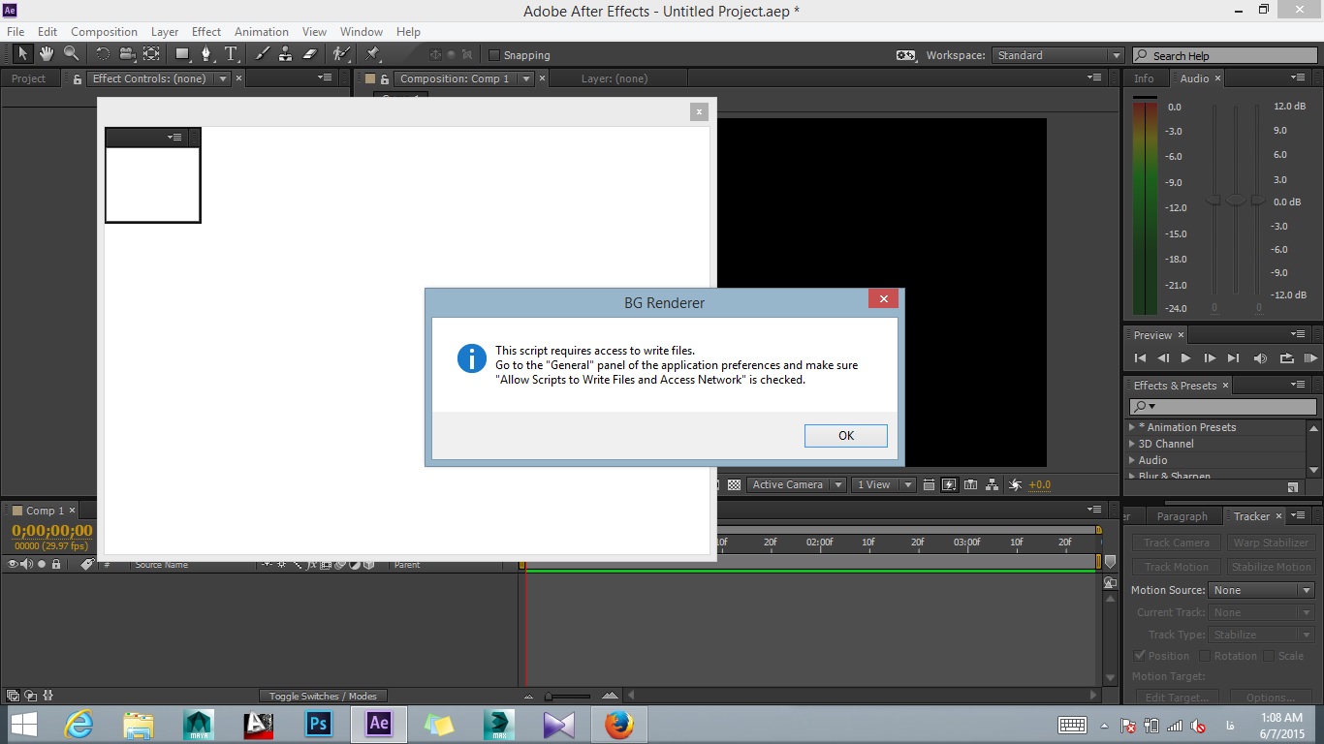
Task: Open the Composition: Comp 1 viewer dropdown
Action: pyautogui.click(x=526, y=78)
